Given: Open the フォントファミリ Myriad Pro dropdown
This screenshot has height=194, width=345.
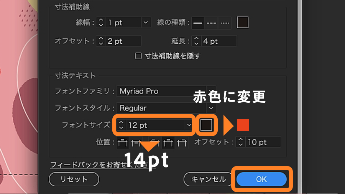Looking at the screenshot, I should (166, 91).
